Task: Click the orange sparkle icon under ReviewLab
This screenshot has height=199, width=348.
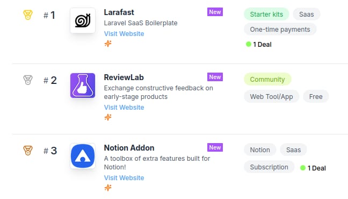Action: coord(108,117)
